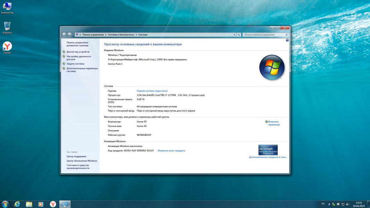Image resolution: width=370 pixels, height=208 pixels.
Task: Select Система breadcrumb
Action: click(x=143, y=35)
